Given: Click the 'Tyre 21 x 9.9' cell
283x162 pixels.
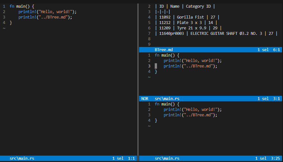Looking at the screenshot, I should tap(191, 28).
